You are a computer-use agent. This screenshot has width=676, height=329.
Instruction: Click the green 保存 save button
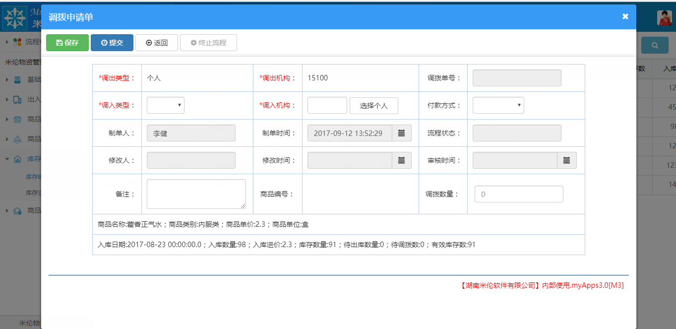pyautogui.click(x=67, y=42)
